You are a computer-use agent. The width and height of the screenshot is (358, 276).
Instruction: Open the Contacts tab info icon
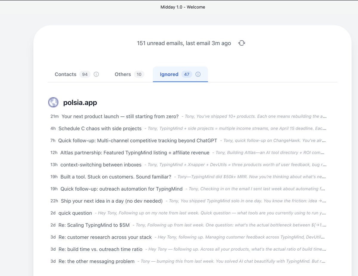(x=96, y=74)
